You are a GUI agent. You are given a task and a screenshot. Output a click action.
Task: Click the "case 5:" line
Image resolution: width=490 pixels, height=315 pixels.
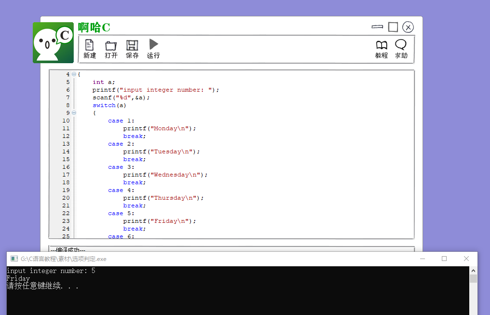(x=121, y=213)
